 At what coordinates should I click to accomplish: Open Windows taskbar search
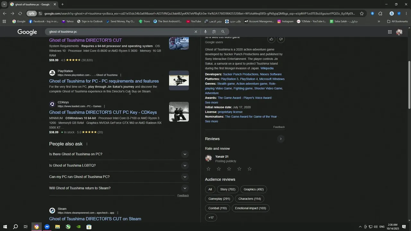tap(15, 227)
